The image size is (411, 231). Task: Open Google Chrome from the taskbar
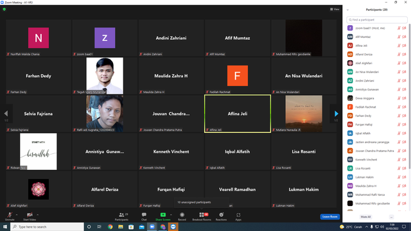tap(110, 227)
